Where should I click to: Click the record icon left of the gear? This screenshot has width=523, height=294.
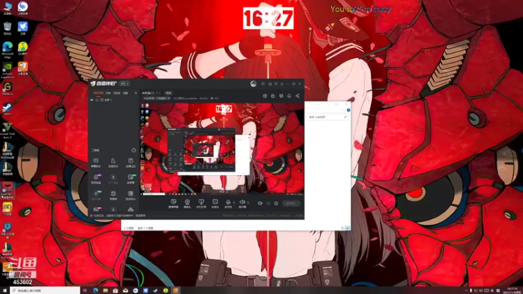pos(260,203)
